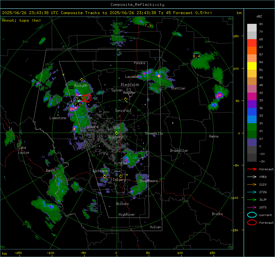Click the Drumheller map label

point(179,151)
